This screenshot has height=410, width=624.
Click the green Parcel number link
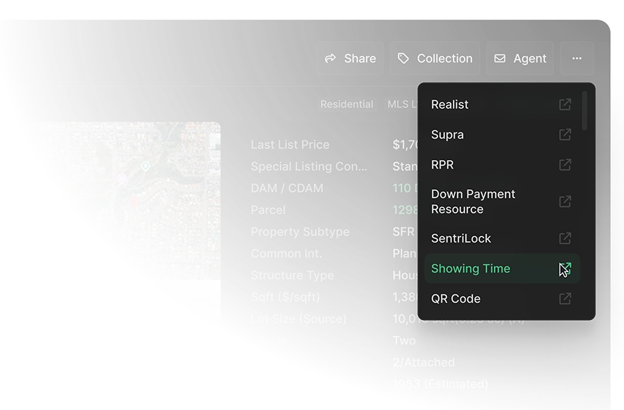coord(405,210)
